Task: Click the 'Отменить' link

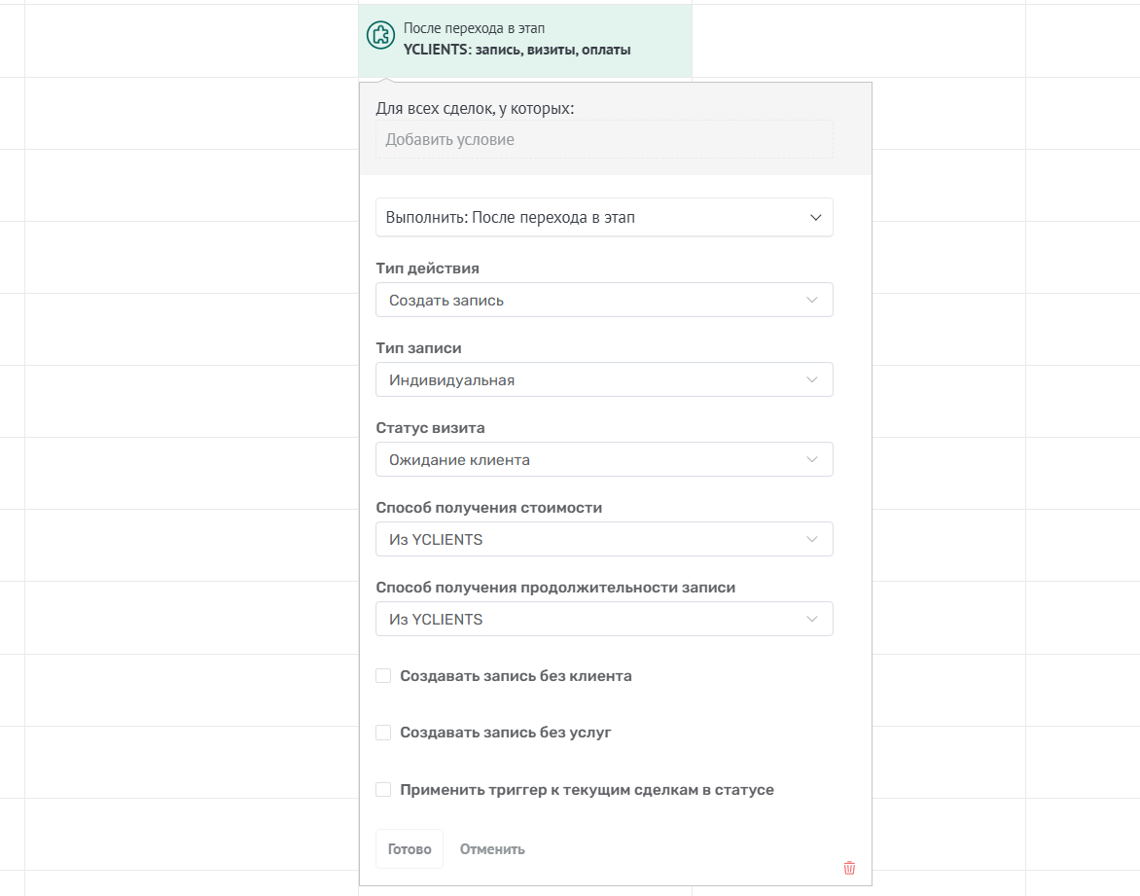Action: [492, 848]
